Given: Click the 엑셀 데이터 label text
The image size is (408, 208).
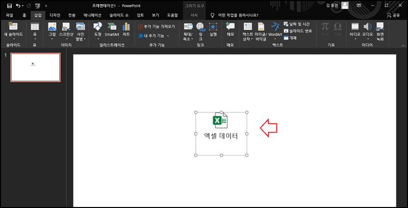Looking at the screenshot, I should pyautogui.click(x=221, y=136).
